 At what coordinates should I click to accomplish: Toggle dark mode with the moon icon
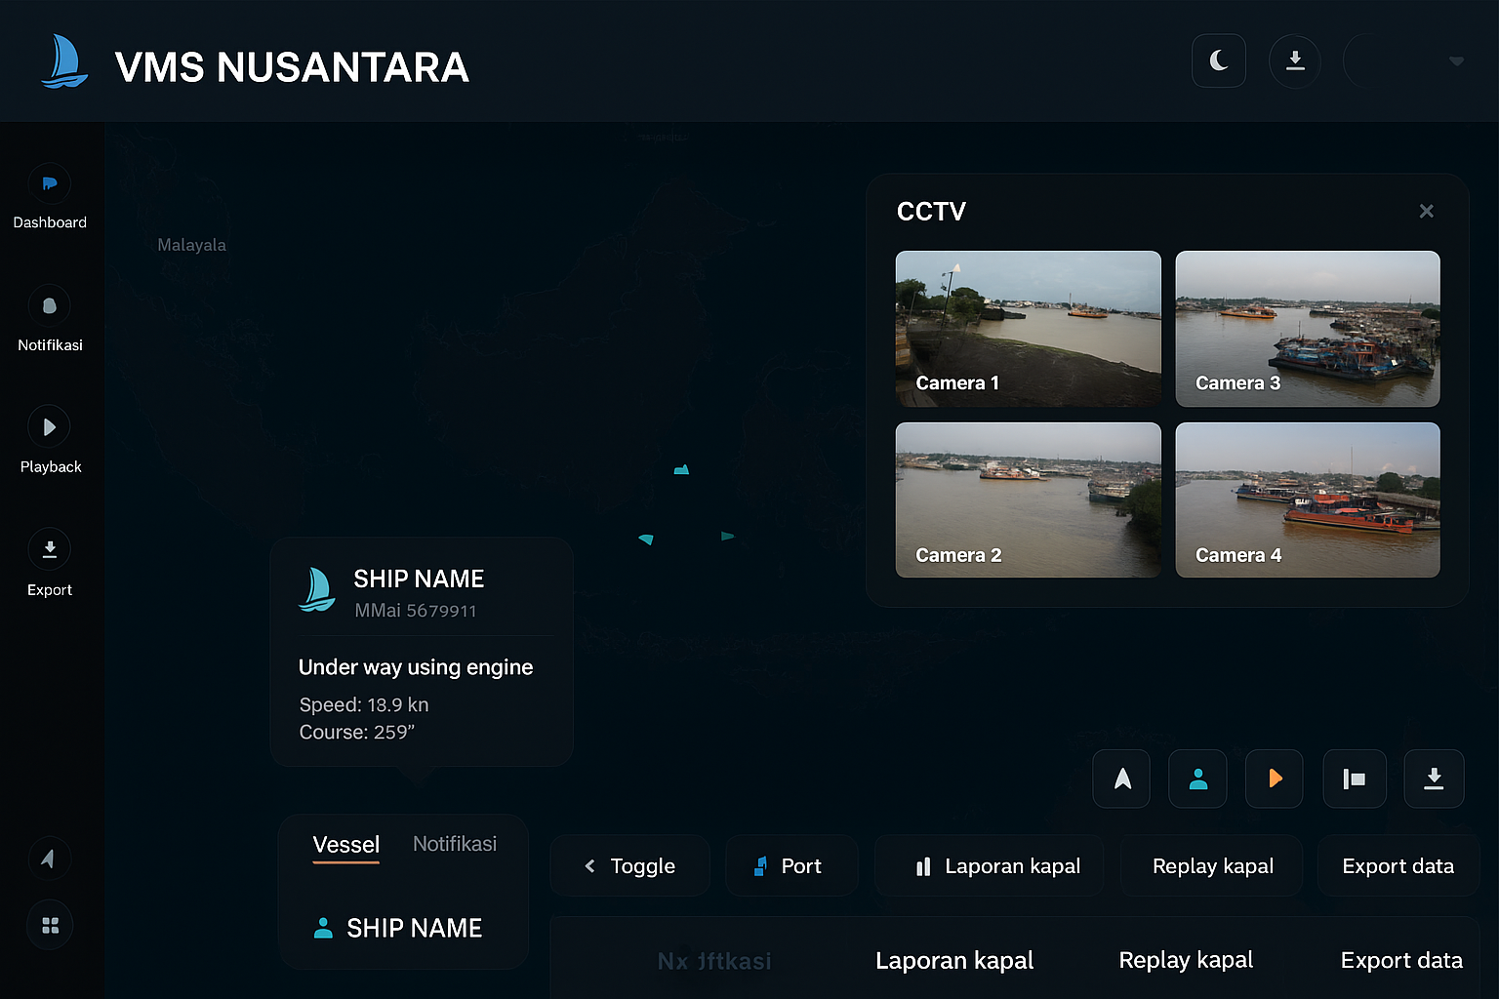point(1218,60)
